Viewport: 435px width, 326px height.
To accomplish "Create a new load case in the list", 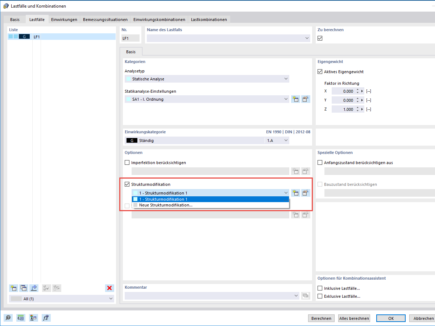I will pos(13,288).
